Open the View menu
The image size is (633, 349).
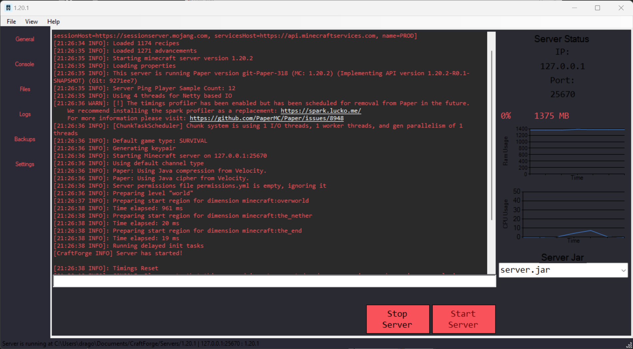pos(31,22)
